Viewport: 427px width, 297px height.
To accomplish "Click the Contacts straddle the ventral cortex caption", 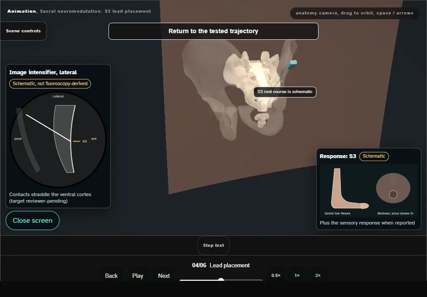I will 50,198.
